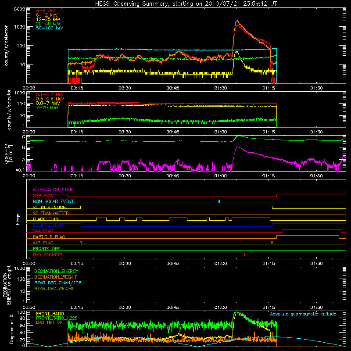The height and width of the screenshot is (351, 351).
Task: Click the DECIMATION_ENERGY legend label
Action: click(56, 271)
